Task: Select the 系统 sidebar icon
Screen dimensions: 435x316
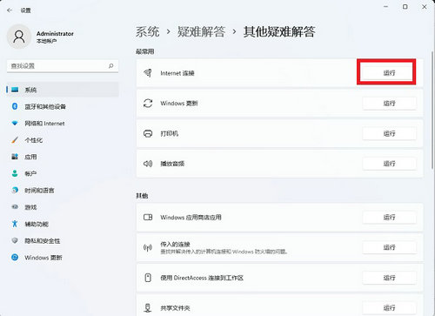Action: click(x=15, y=90)
